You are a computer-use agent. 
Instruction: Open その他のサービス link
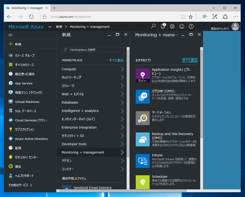point(20,185)
